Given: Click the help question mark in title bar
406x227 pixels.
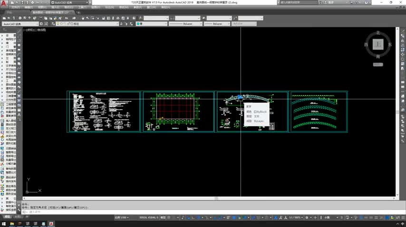Looking at the screenshot, I should (x=366, y=2).
